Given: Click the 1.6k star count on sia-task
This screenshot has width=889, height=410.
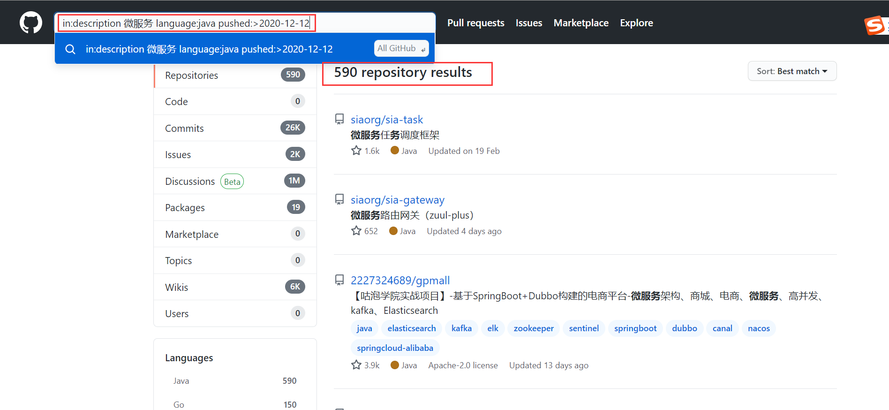Looking at the screenshot, I should click(372, 151).
